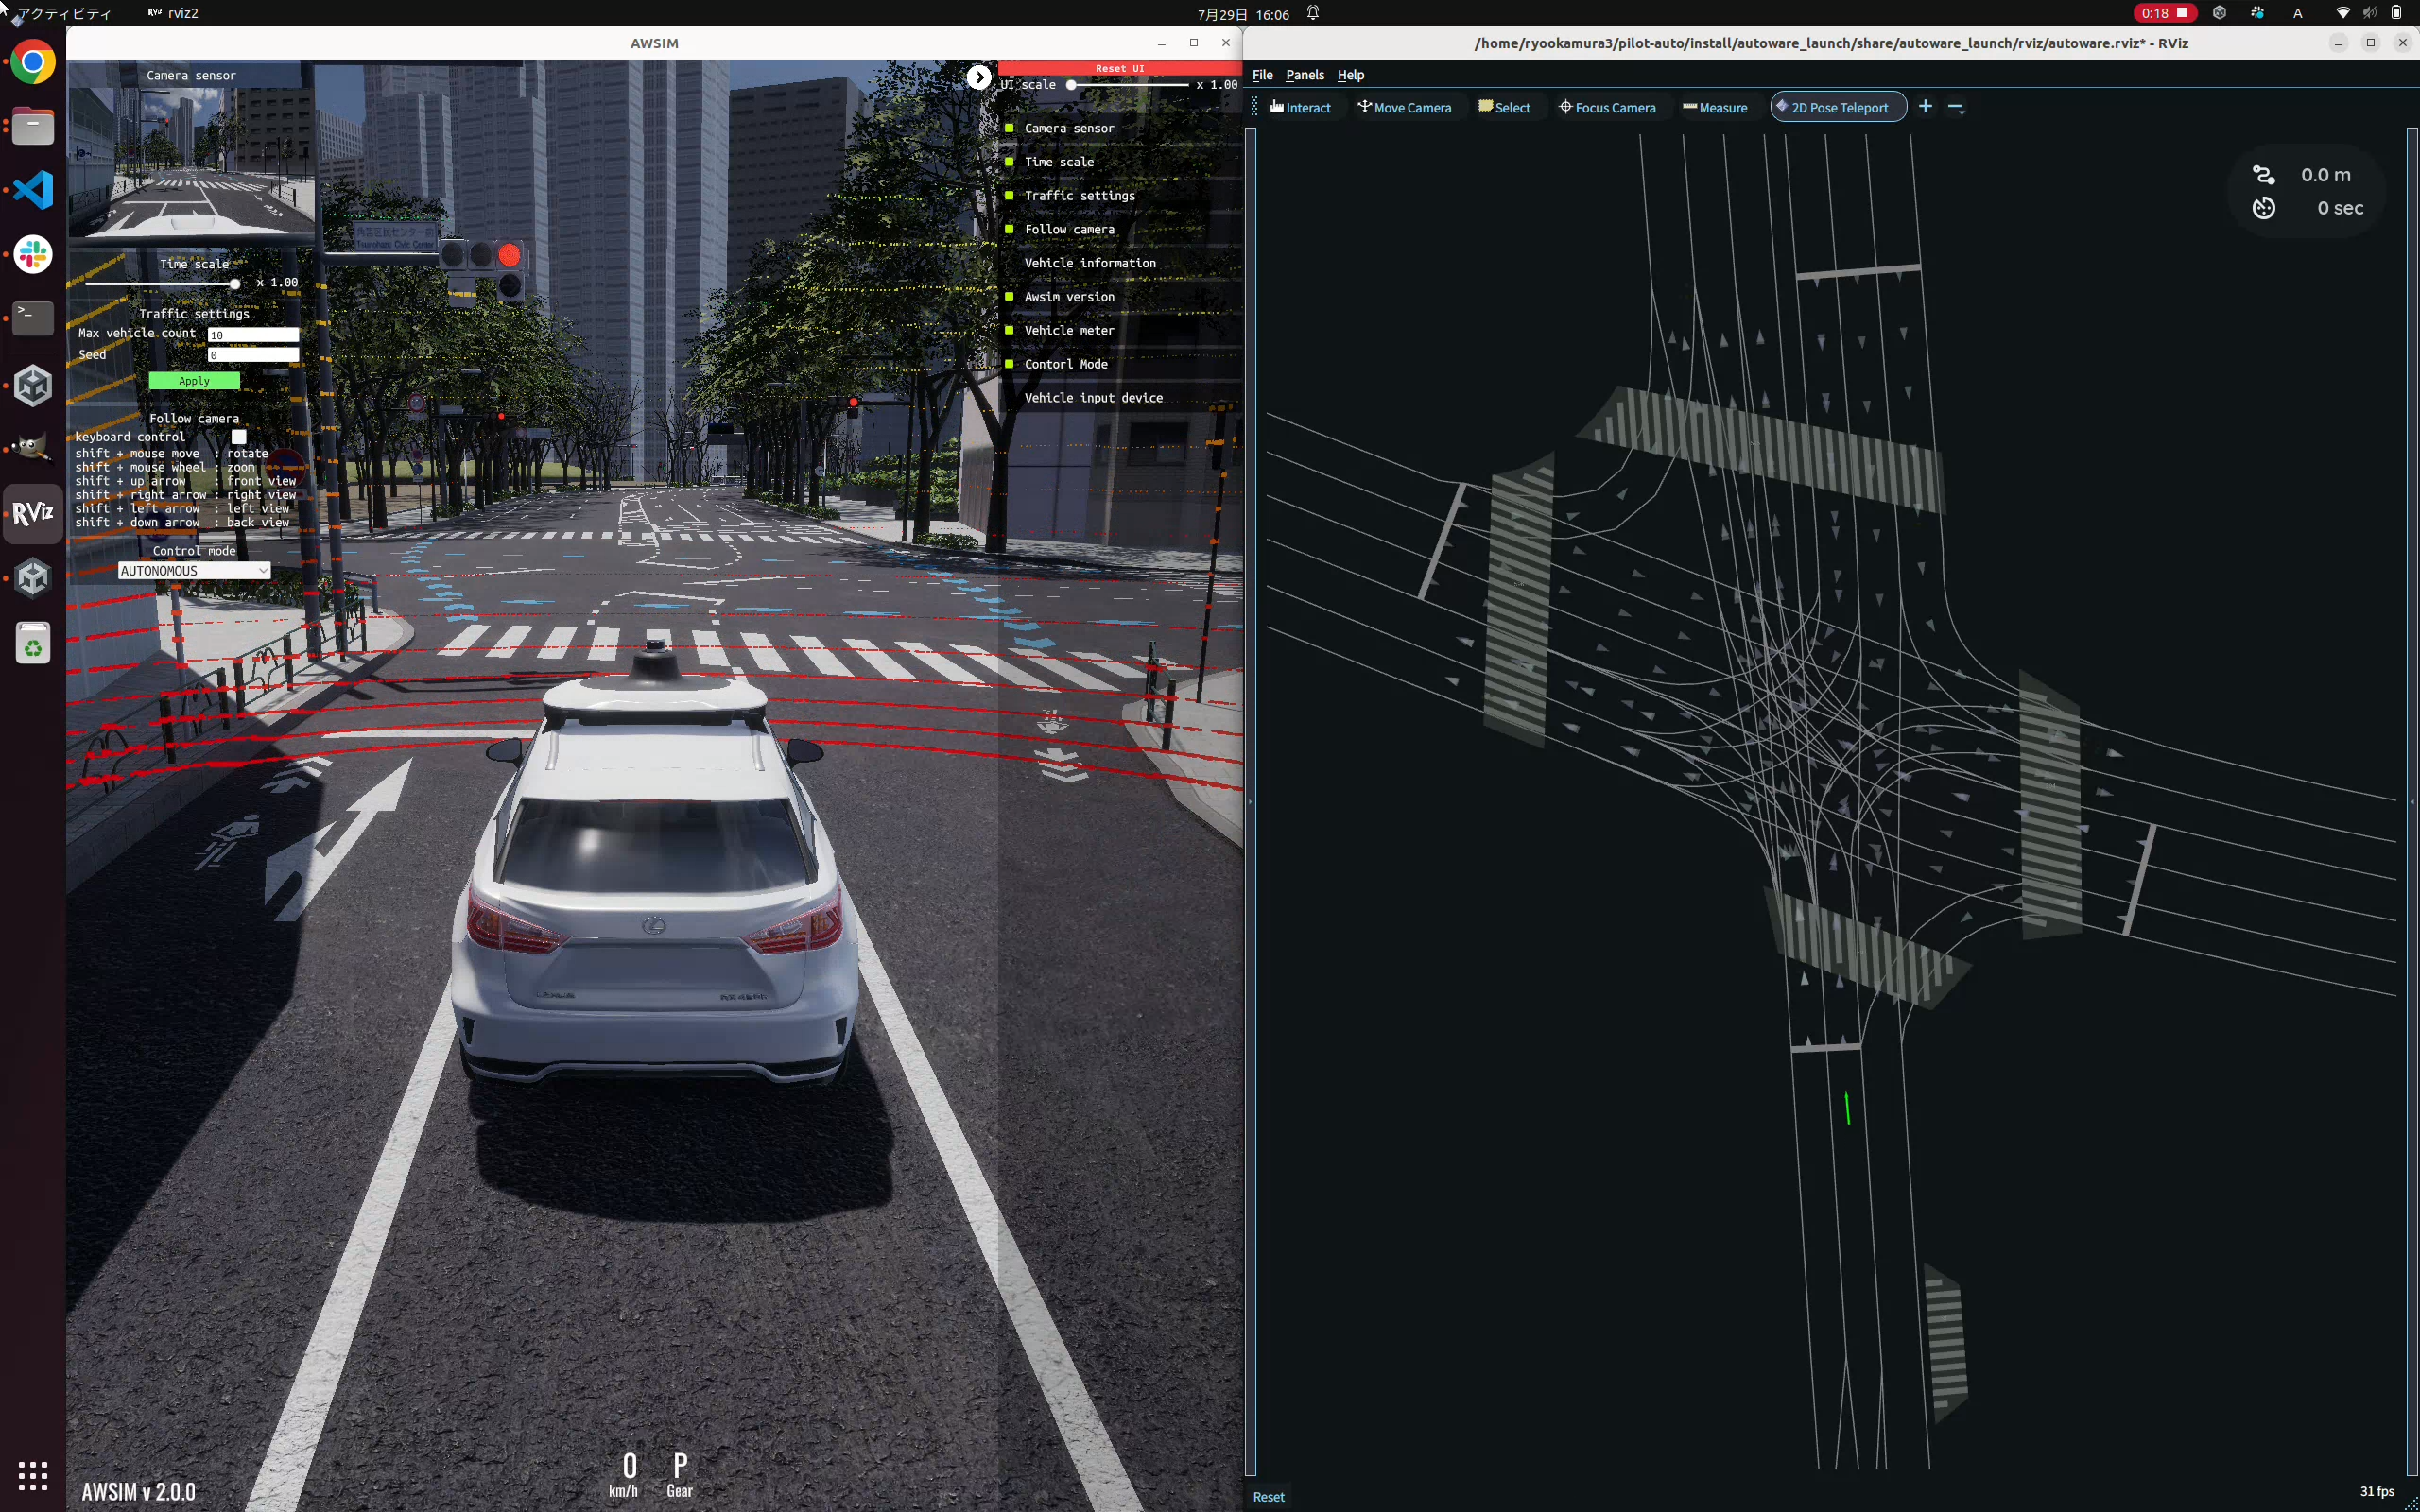Collapse AWSIM side menu with arrow button
Viewport: 2420px width, 1512px height.
coord(978,77)
